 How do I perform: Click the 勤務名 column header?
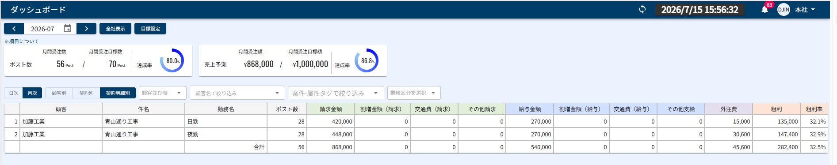pos(226,109)
